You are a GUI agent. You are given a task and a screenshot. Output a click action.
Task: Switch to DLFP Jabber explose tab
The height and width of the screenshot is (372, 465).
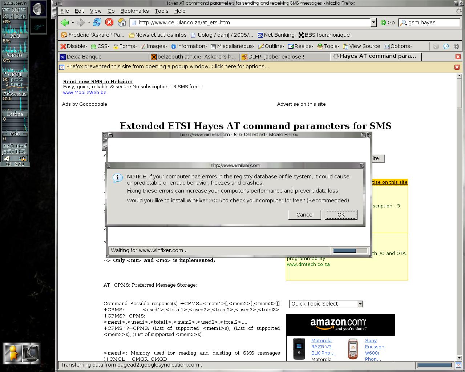pos(276,57)
